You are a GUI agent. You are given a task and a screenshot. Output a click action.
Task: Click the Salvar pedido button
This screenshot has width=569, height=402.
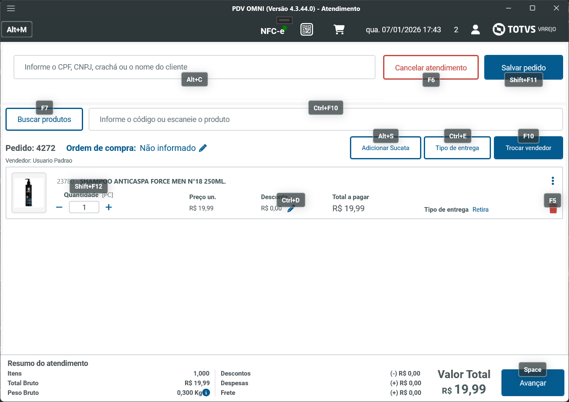(x=523, y=67)
